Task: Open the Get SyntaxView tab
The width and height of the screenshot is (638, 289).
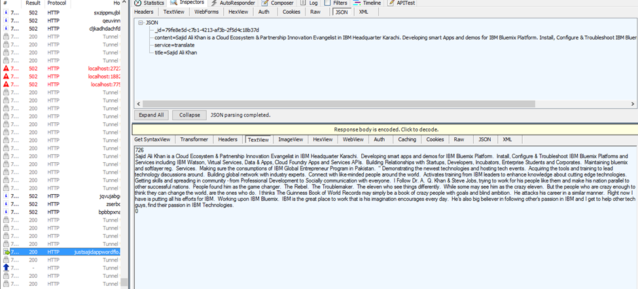Action: 152,139
